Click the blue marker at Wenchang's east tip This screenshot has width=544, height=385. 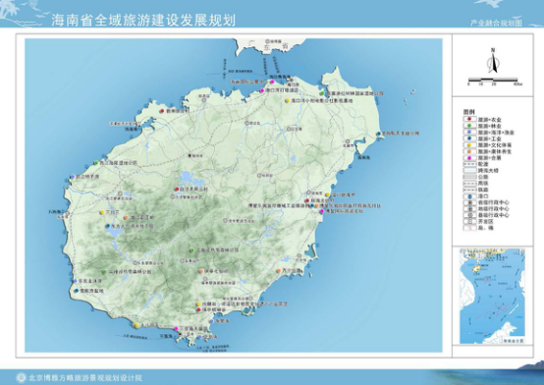(379, 134)
